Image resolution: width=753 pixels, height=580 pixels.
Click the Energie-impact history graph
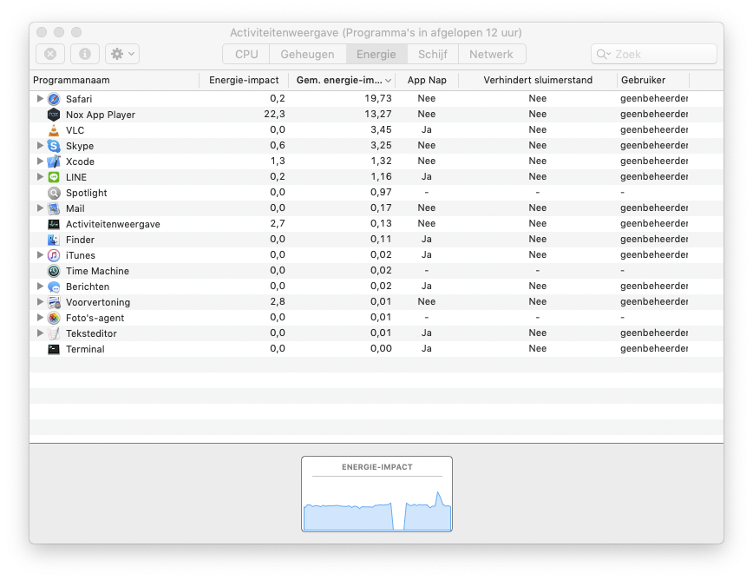377,494
